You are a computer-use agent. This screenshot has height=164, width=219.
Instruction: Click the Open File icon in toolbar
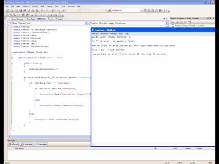(16, 10)
